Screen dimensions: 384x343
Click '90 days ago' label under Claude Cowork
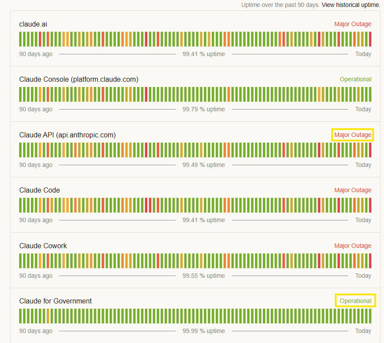coord(36,276)
